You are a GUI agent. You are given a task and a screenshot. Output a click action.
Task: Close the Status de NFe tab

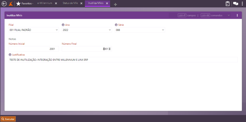[81, 3]
